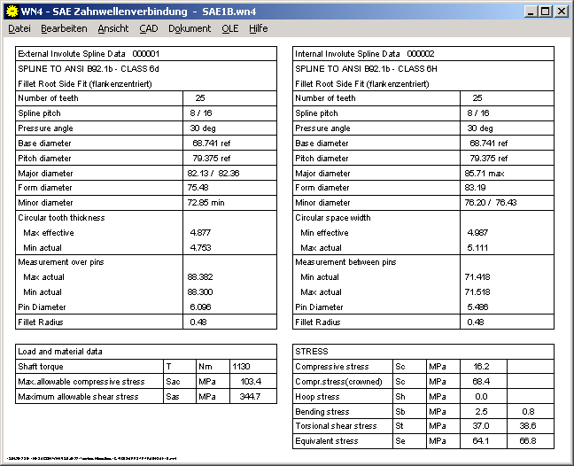Click the Maximum allowable shear stress value 344.7
Screen dimensions: 574x466
click(251, 397)
